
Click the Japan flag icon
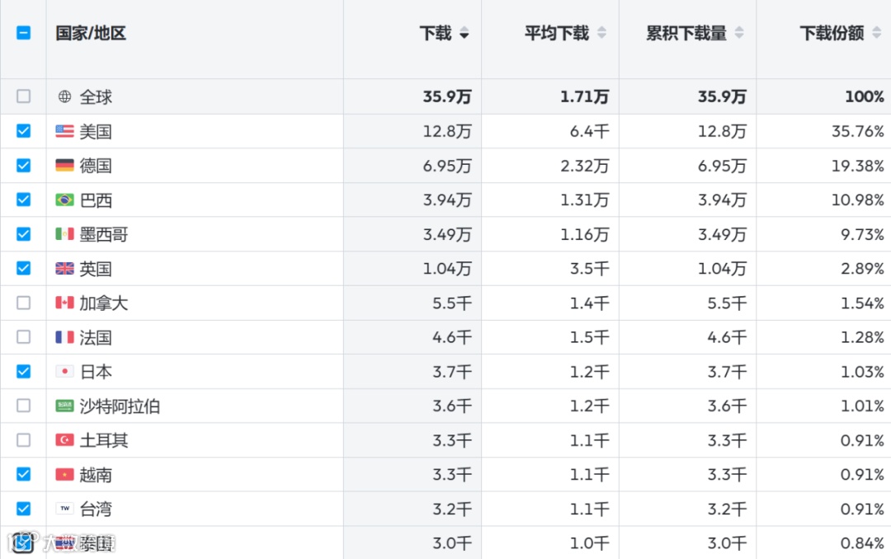click(x=64, y=372)
